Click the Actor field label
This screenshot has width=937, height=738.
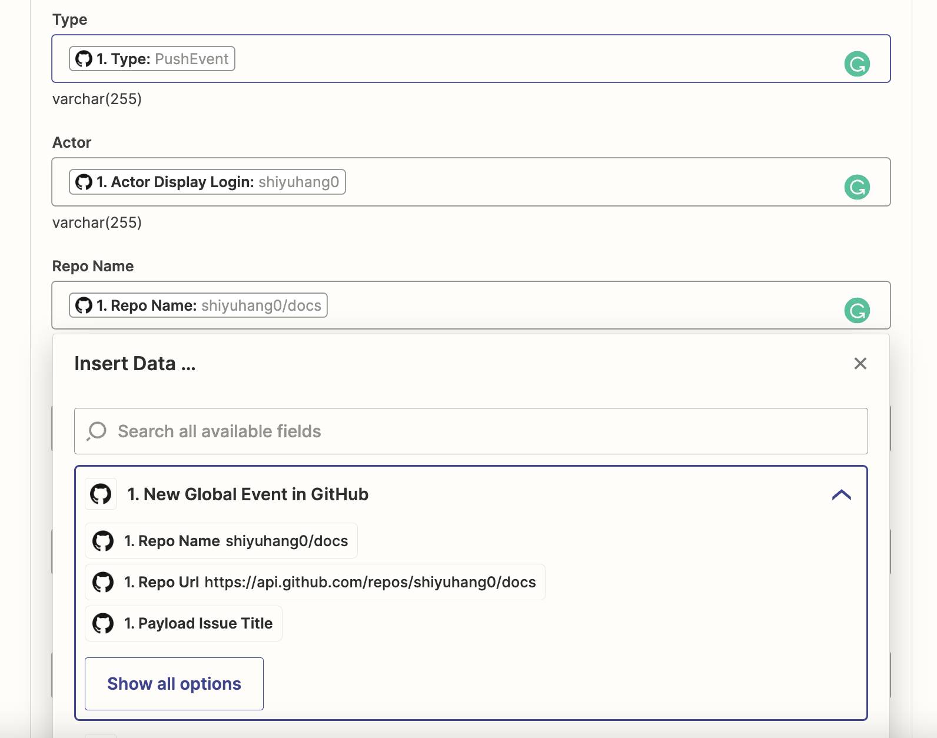point(72,142)
